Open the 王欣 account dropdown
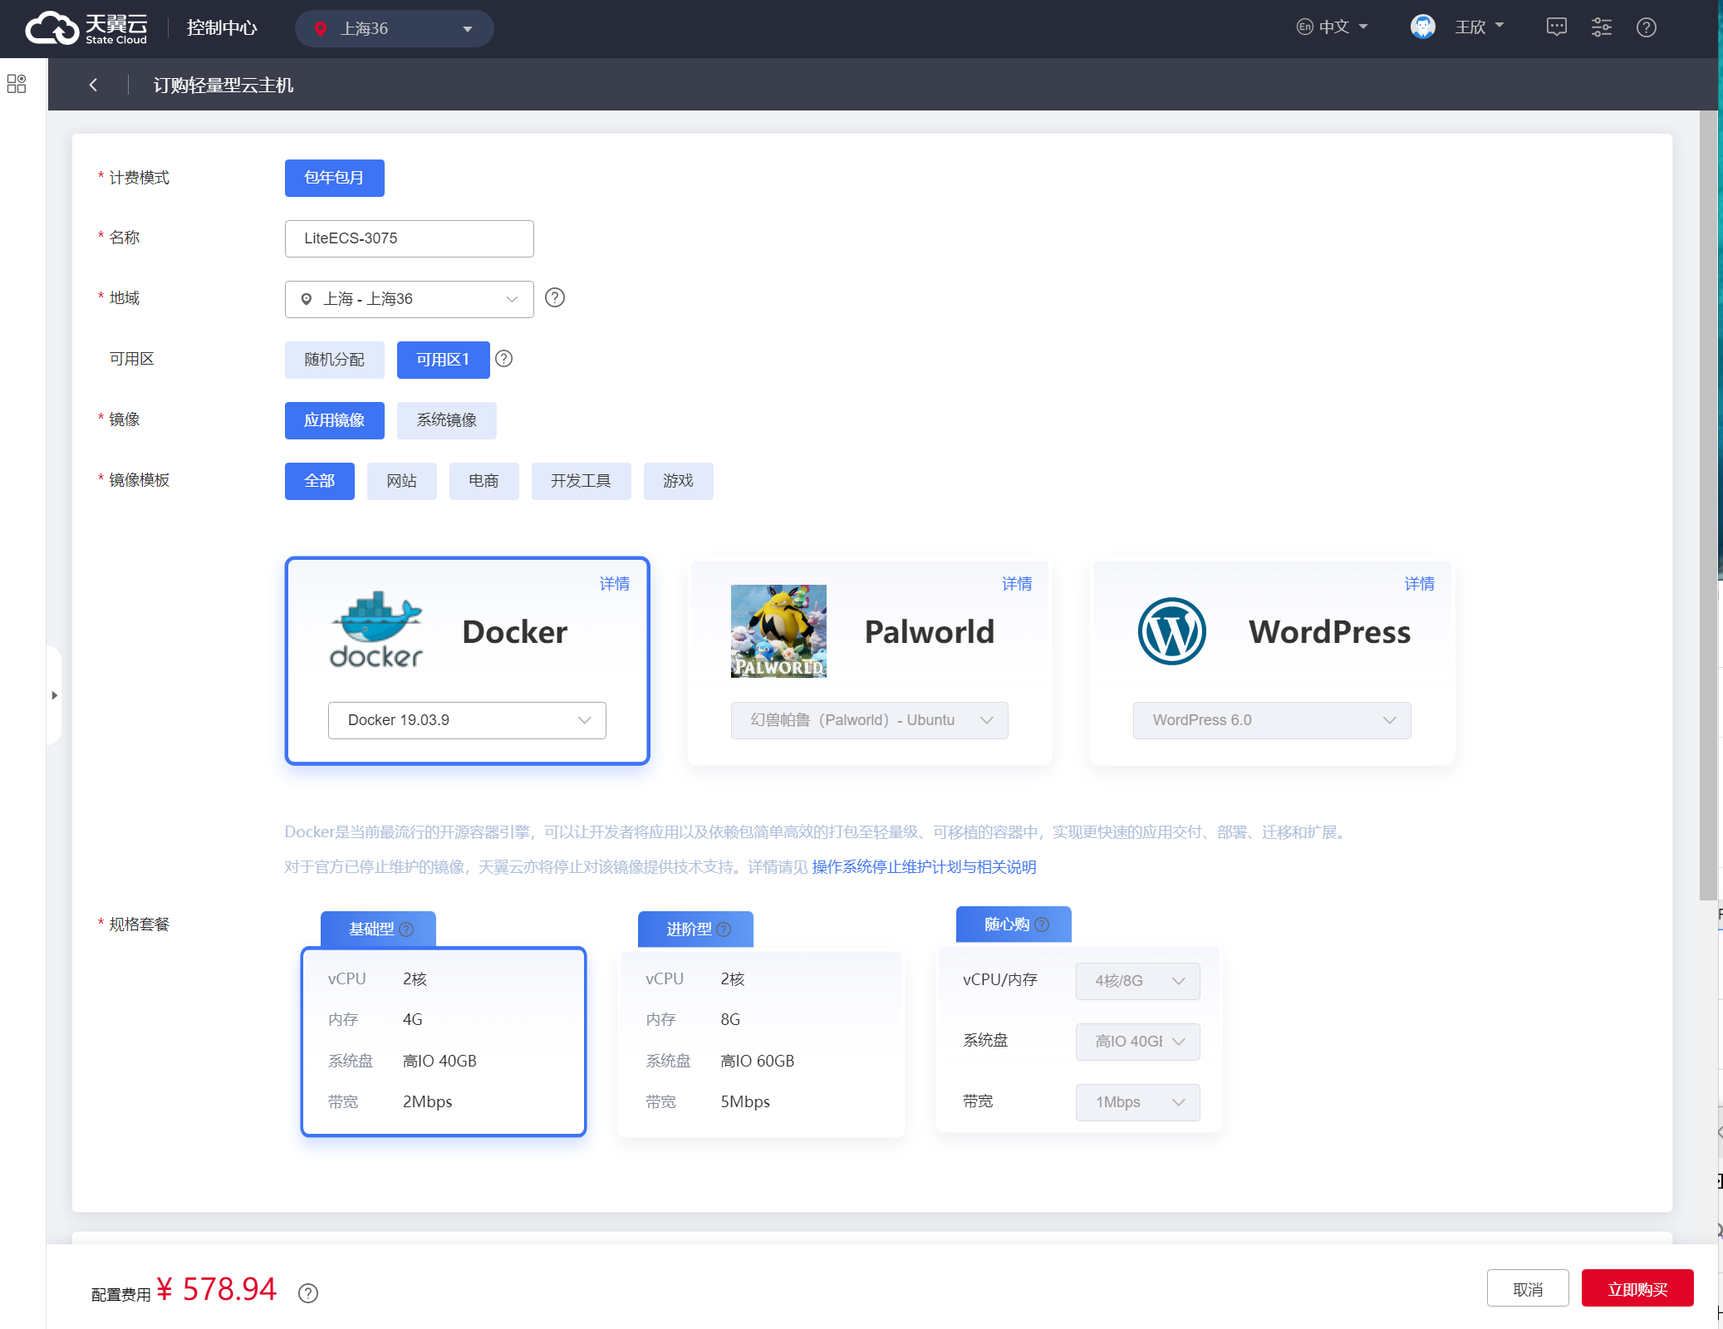The height and width of the screenshot is (1329, 1723). coord(1479,27)
